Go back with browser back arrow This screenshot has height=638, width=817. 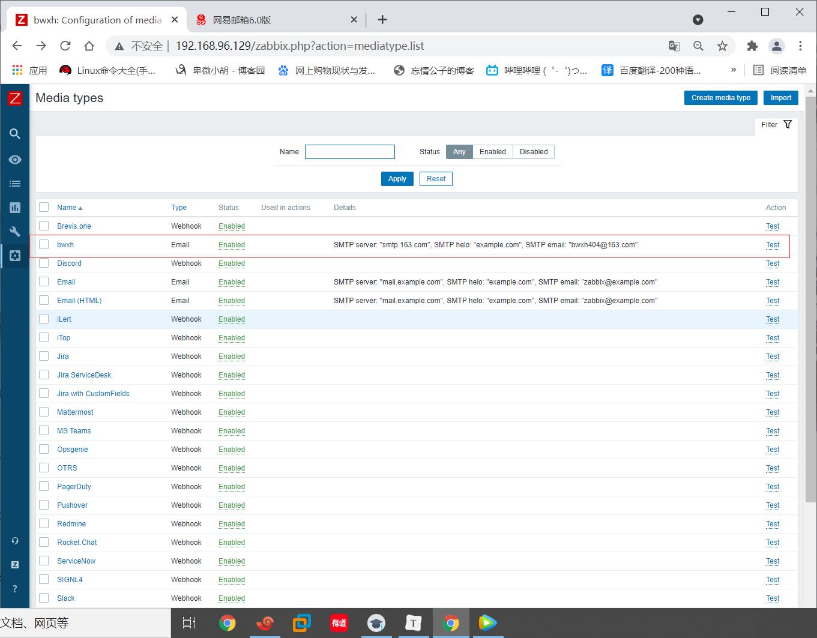click(17, 46)
